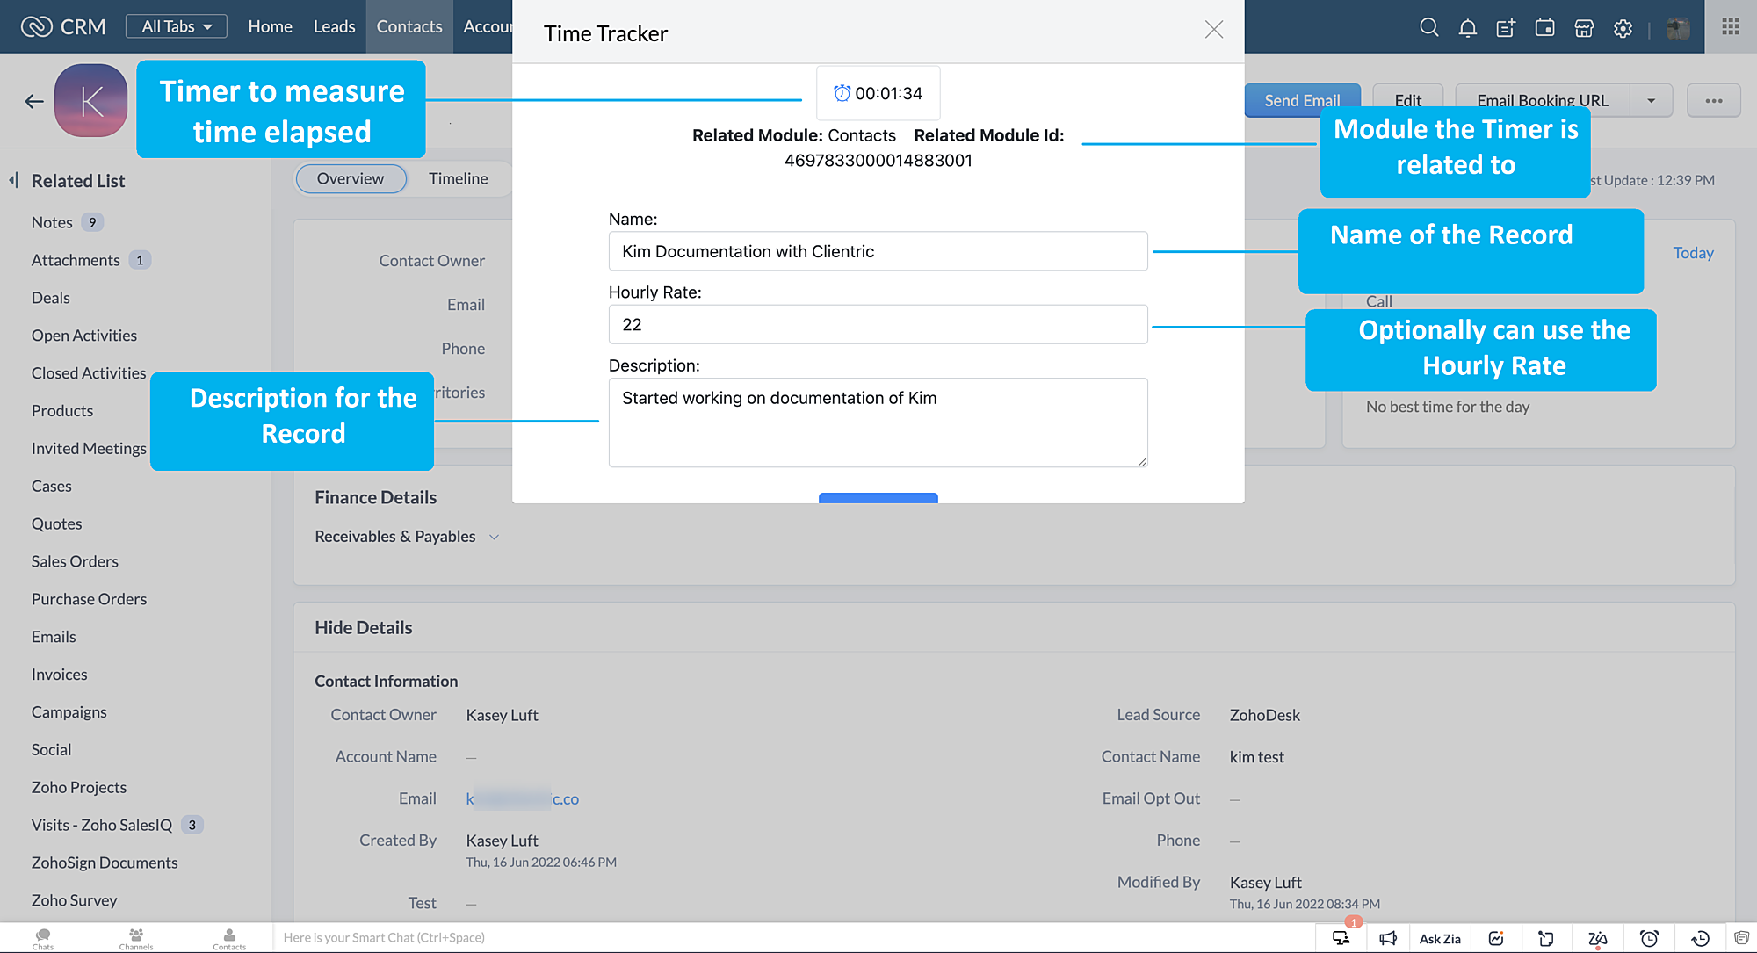
Task: Go to the Leads tab
Action: pyautogui.click(x=334, y=26)
